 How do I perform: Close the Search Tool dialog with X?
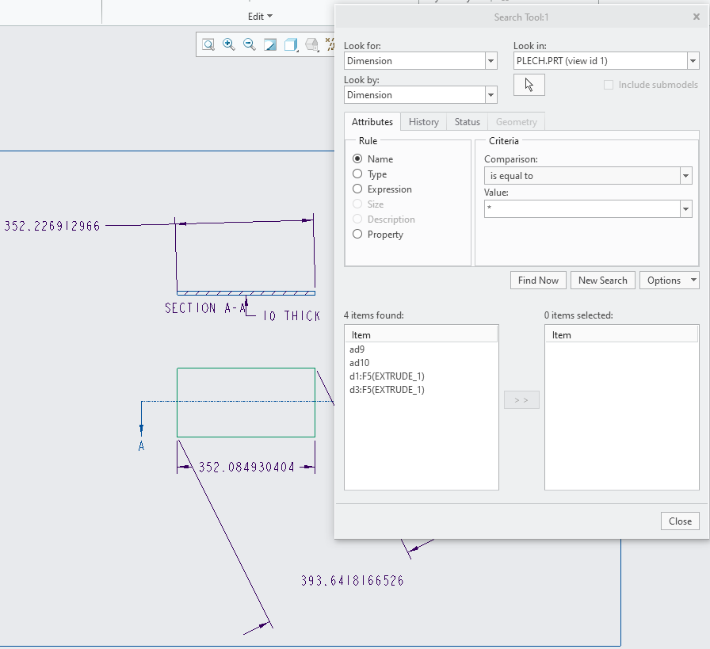coord(697,17)
